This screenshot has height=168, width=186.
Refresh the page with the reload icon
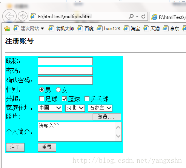pos(143,16)
